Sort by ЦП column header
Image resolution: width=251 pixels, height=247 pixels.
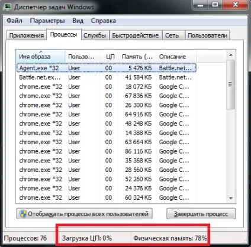(109, 57)
